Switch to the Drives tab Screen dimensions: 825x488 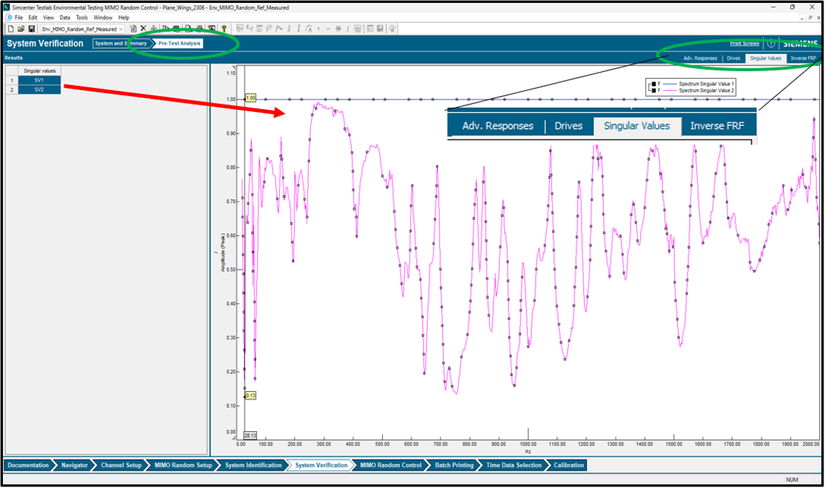tap(733, 58)
